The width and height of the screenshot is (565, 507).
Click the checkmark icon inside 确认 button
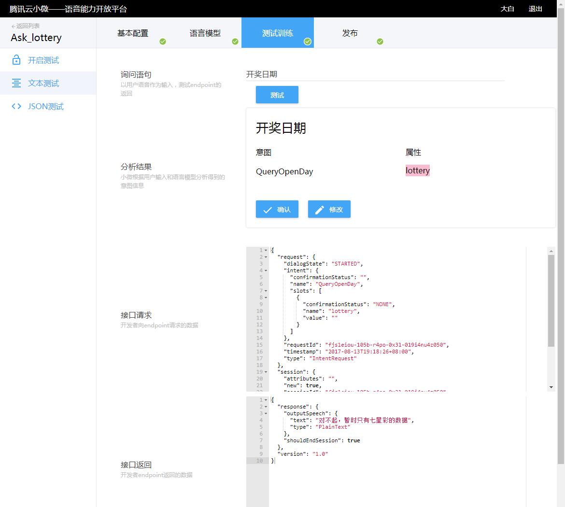click(x=267, y=209)
